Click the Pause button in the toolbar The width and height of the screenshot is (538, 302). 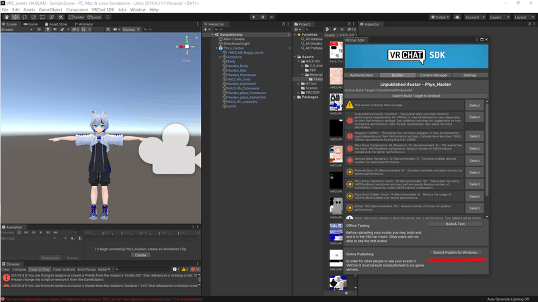[263, 17]
